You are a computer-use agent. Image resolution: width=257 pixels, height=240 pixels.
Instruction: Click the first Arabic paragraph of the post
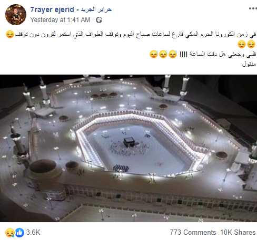coord(131,39)
